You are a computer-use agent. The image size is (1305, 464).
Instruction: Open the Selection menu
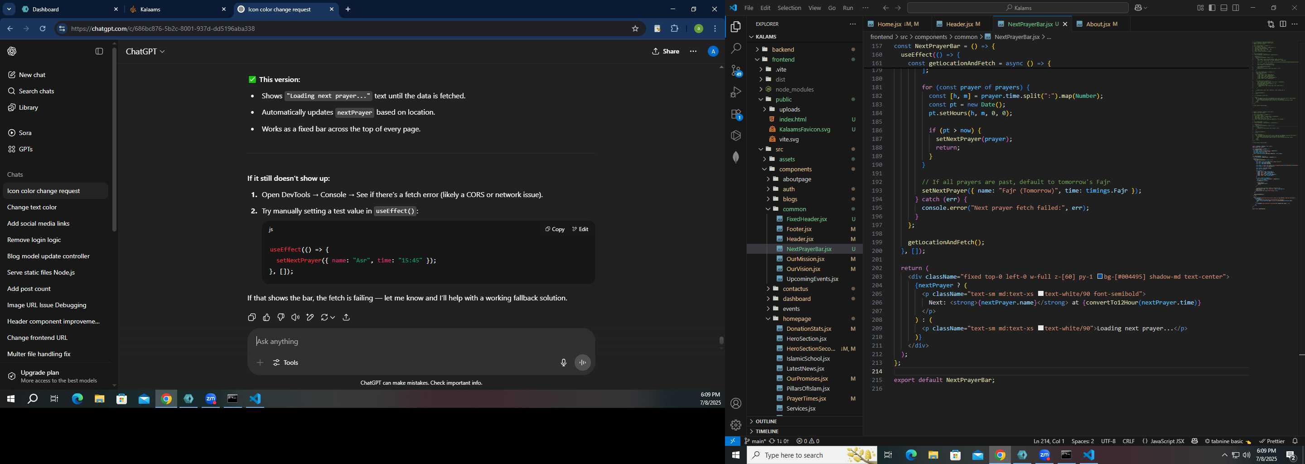click(789, 8)
